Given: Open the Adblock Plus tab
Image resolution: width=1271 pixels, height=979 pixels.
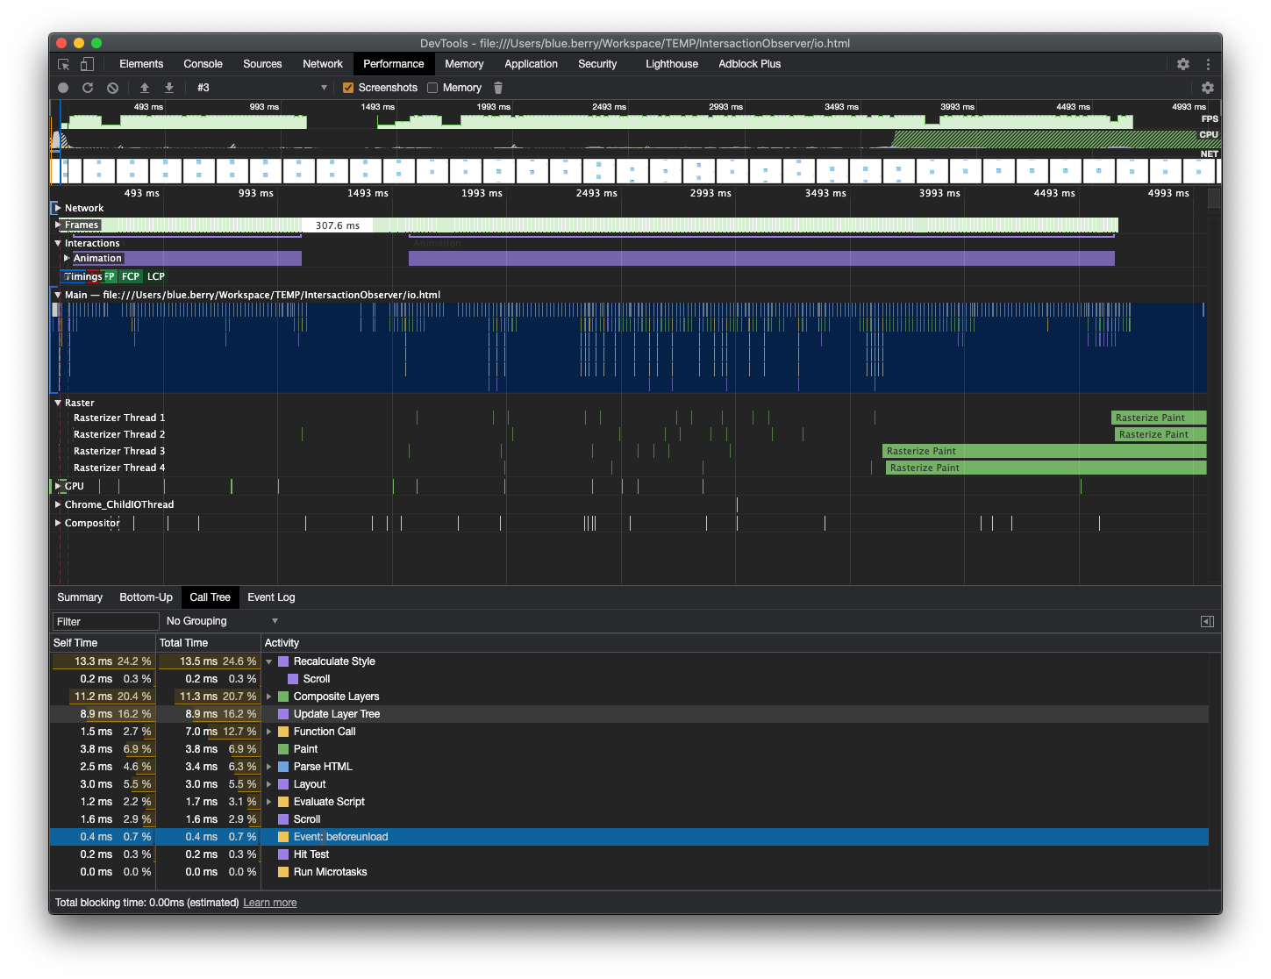Looking at the screenshot, I should [749, 64].
